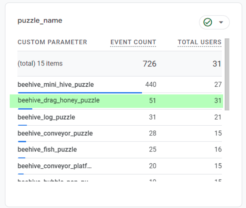Click the beehive_fish_puzzle parameter name
This screenshot has height=208, width=246.
point(47,149)
